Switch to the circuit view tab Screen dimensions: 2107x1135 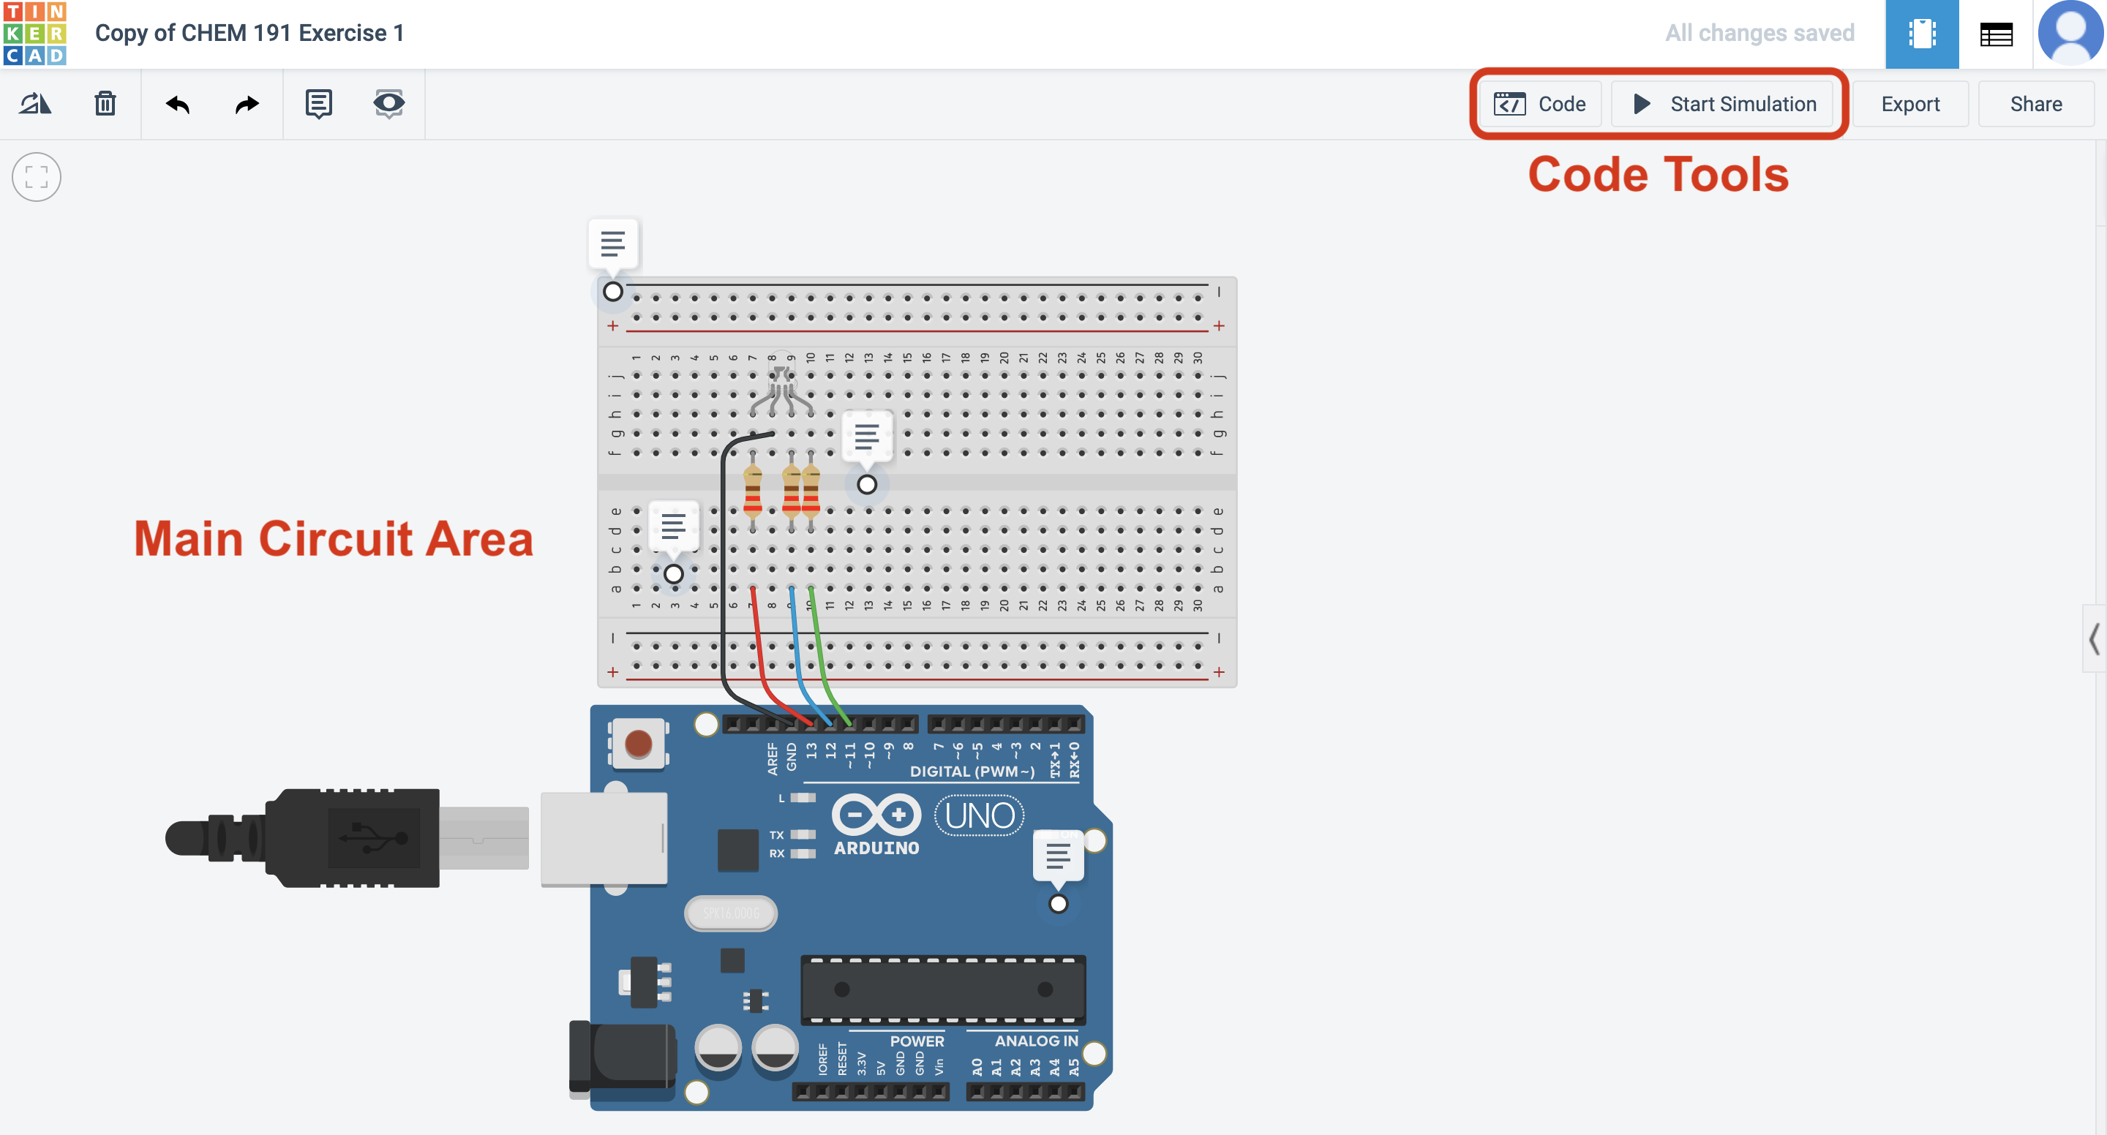click(1921, 34)
